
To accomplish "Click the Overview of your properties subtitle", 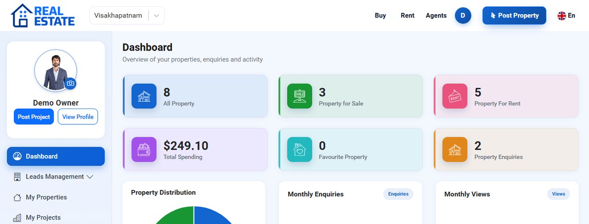I will pyautogui.click(x=192, y=59).
